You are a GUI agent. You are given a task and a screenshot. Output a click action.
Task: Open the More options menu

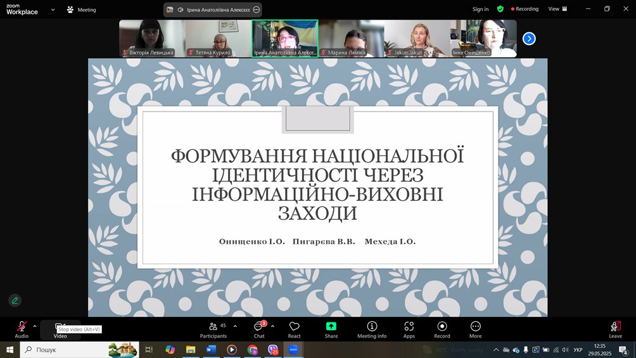475,329
